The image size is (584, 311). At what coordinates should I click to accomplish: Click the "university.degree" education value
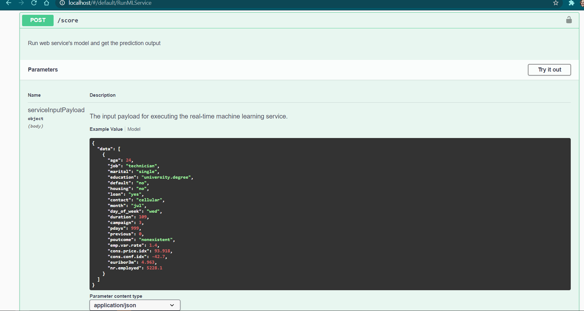point(166,177)
